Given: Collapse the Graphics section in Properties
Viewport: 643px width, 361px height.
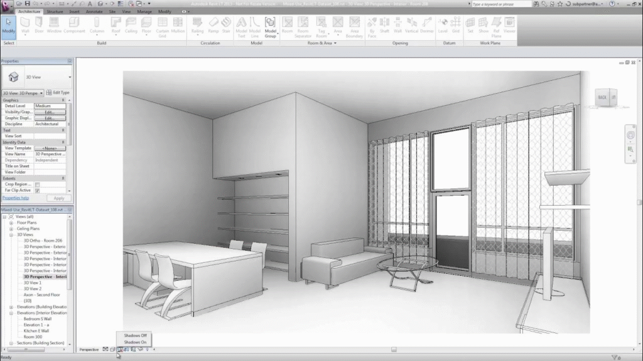Looking at the screenshot, I should tap(63, 100).
